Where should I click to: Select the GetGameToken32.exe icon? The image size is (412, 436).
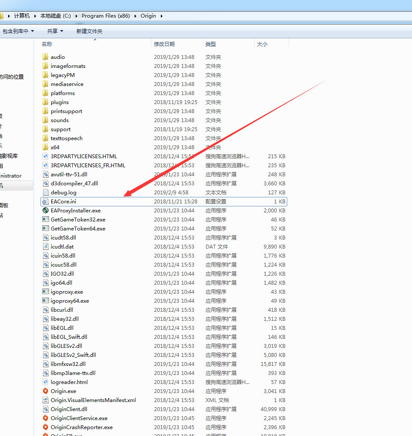pos(46,219)
